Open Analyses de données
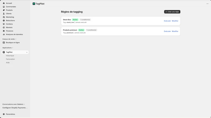The width and height of the screenshot is (211, 118). [15, 34]
